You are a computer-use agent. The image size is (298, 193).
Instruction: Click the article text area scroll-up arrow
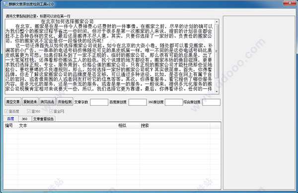217,22
